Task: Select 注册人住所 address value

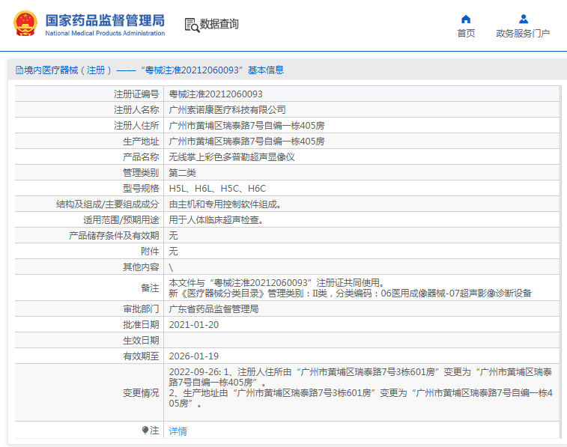Action: (246, 125)
